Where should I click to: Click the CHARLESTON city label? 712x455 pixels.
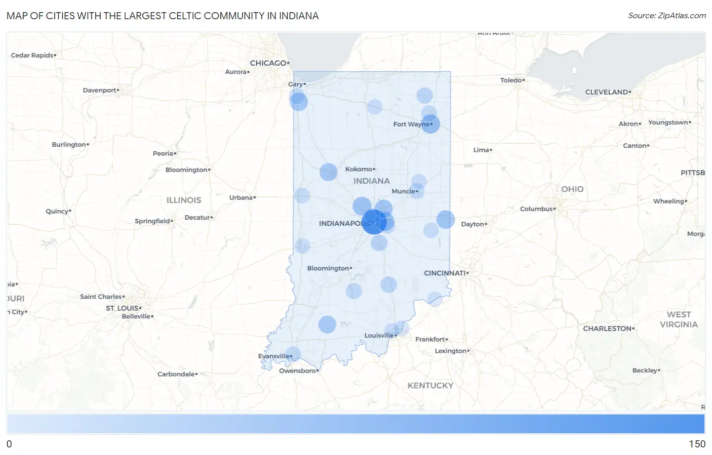607,328
